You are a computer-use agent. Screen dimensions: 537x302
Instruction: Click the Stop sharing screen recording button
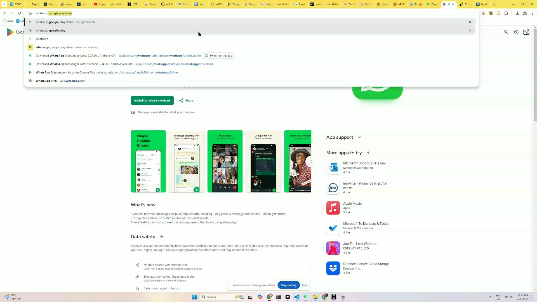[289, 285]
